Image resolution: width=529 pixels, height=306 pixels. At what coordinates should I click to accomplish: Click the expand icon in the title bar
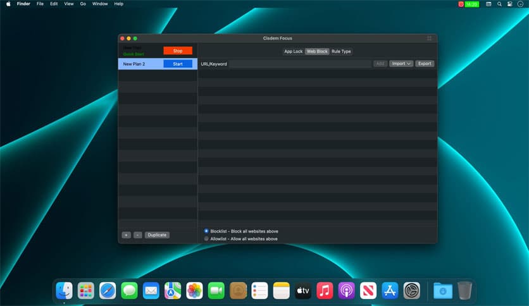(430, 38)
